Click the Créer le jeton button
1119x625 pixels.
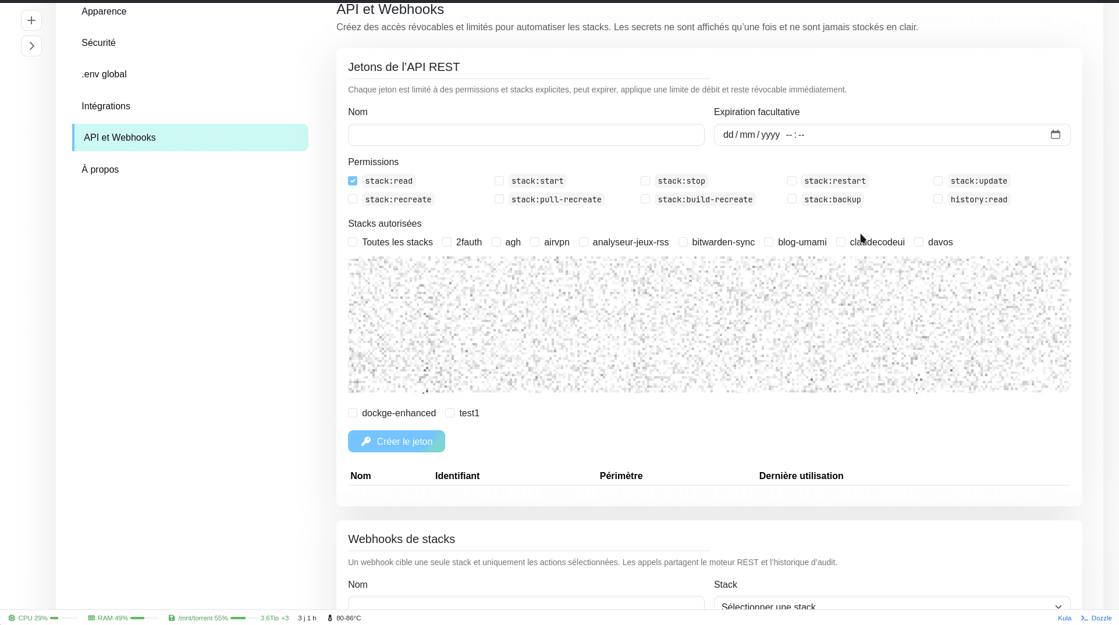point(396,441)
